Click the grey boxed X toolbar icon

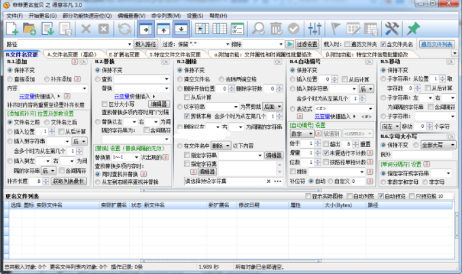(103, 29)
